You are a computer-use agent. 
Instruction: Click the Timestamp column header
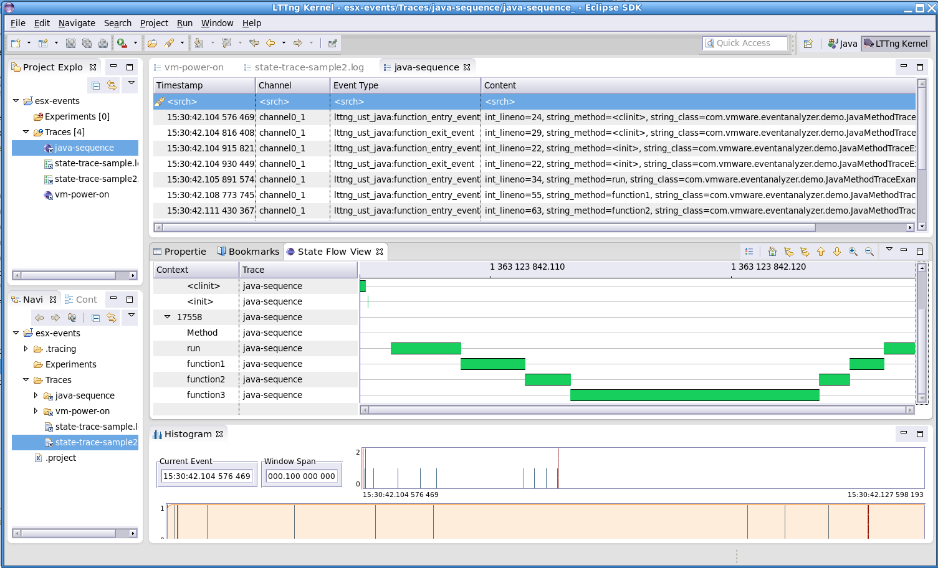204,85
